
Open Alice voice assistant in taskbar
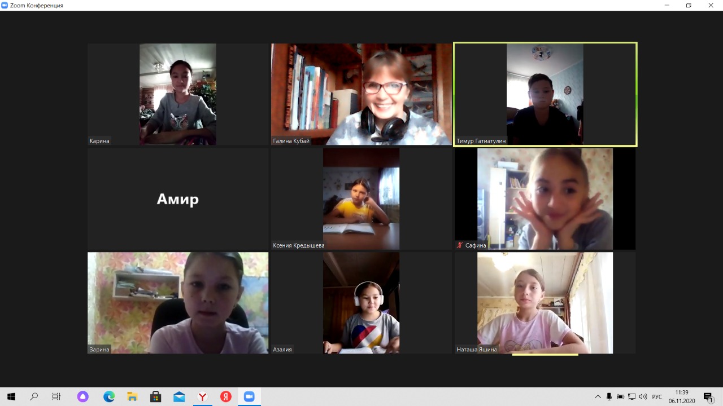(x=83, y=396)
